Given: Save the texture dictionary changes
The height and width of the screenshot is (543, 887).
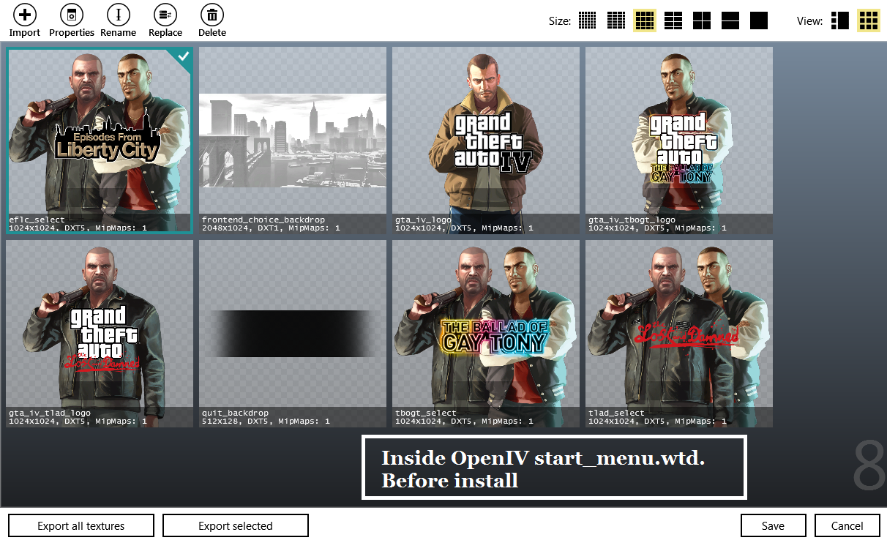Looking at the screenshot, I should [x=773, y=525].
